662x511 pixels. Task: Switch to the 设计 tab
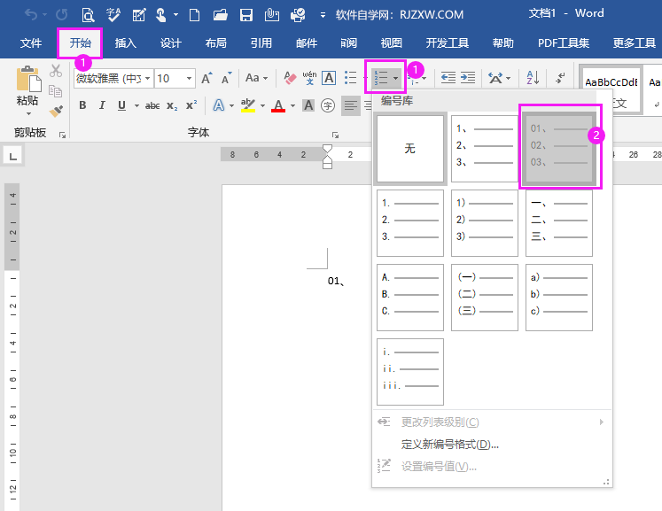point(170,43)
